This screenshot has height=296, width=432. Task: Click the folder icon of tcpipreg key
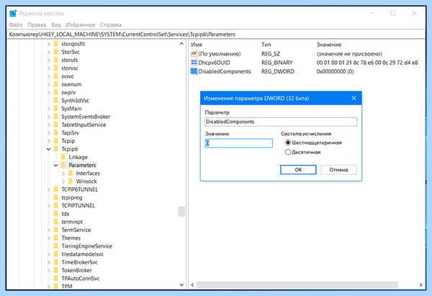(x=56, y=197)
